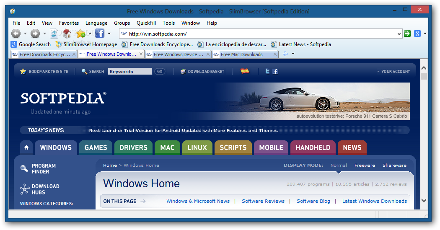Open the tab list dropdown arrow
The width and height of the screenshot is (440, 230).
(293, 54)
